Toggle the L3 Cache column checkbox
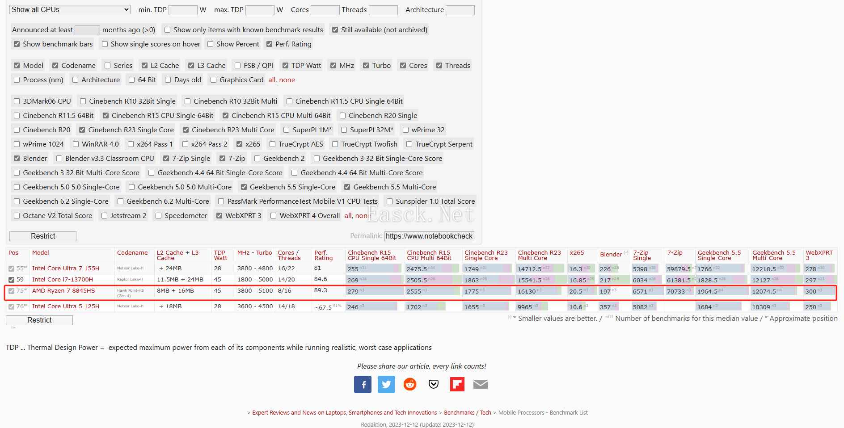 (191, 66)
